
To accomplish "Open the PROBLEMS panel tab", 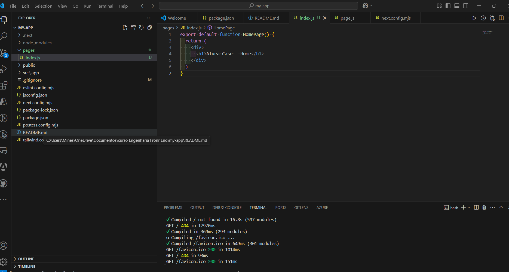I will 173,208.
